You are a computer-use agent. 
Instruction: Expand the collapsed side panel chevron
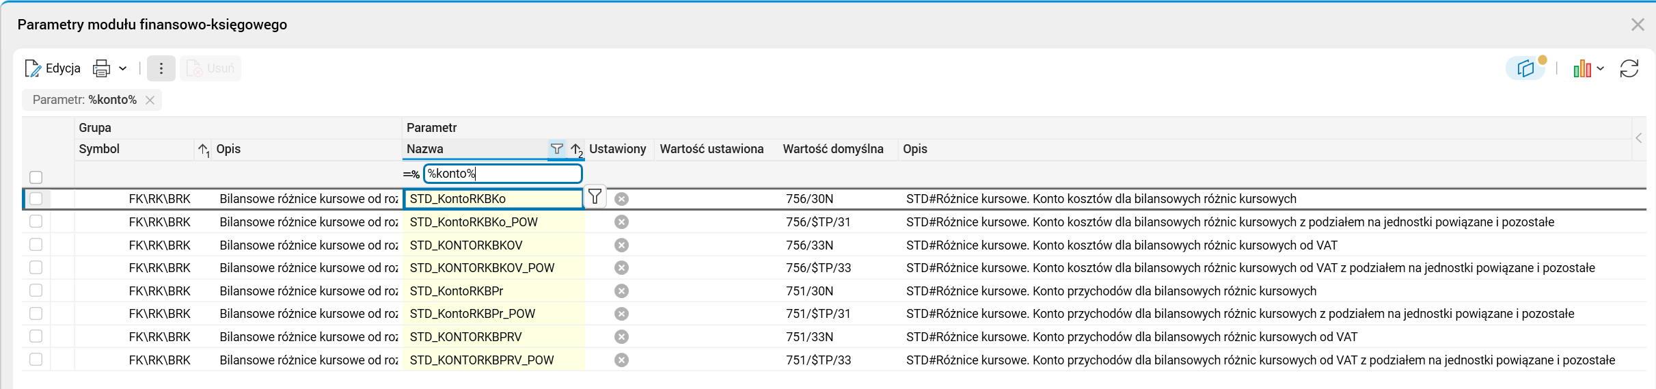pyautogui.click(x=1639, y=138)
